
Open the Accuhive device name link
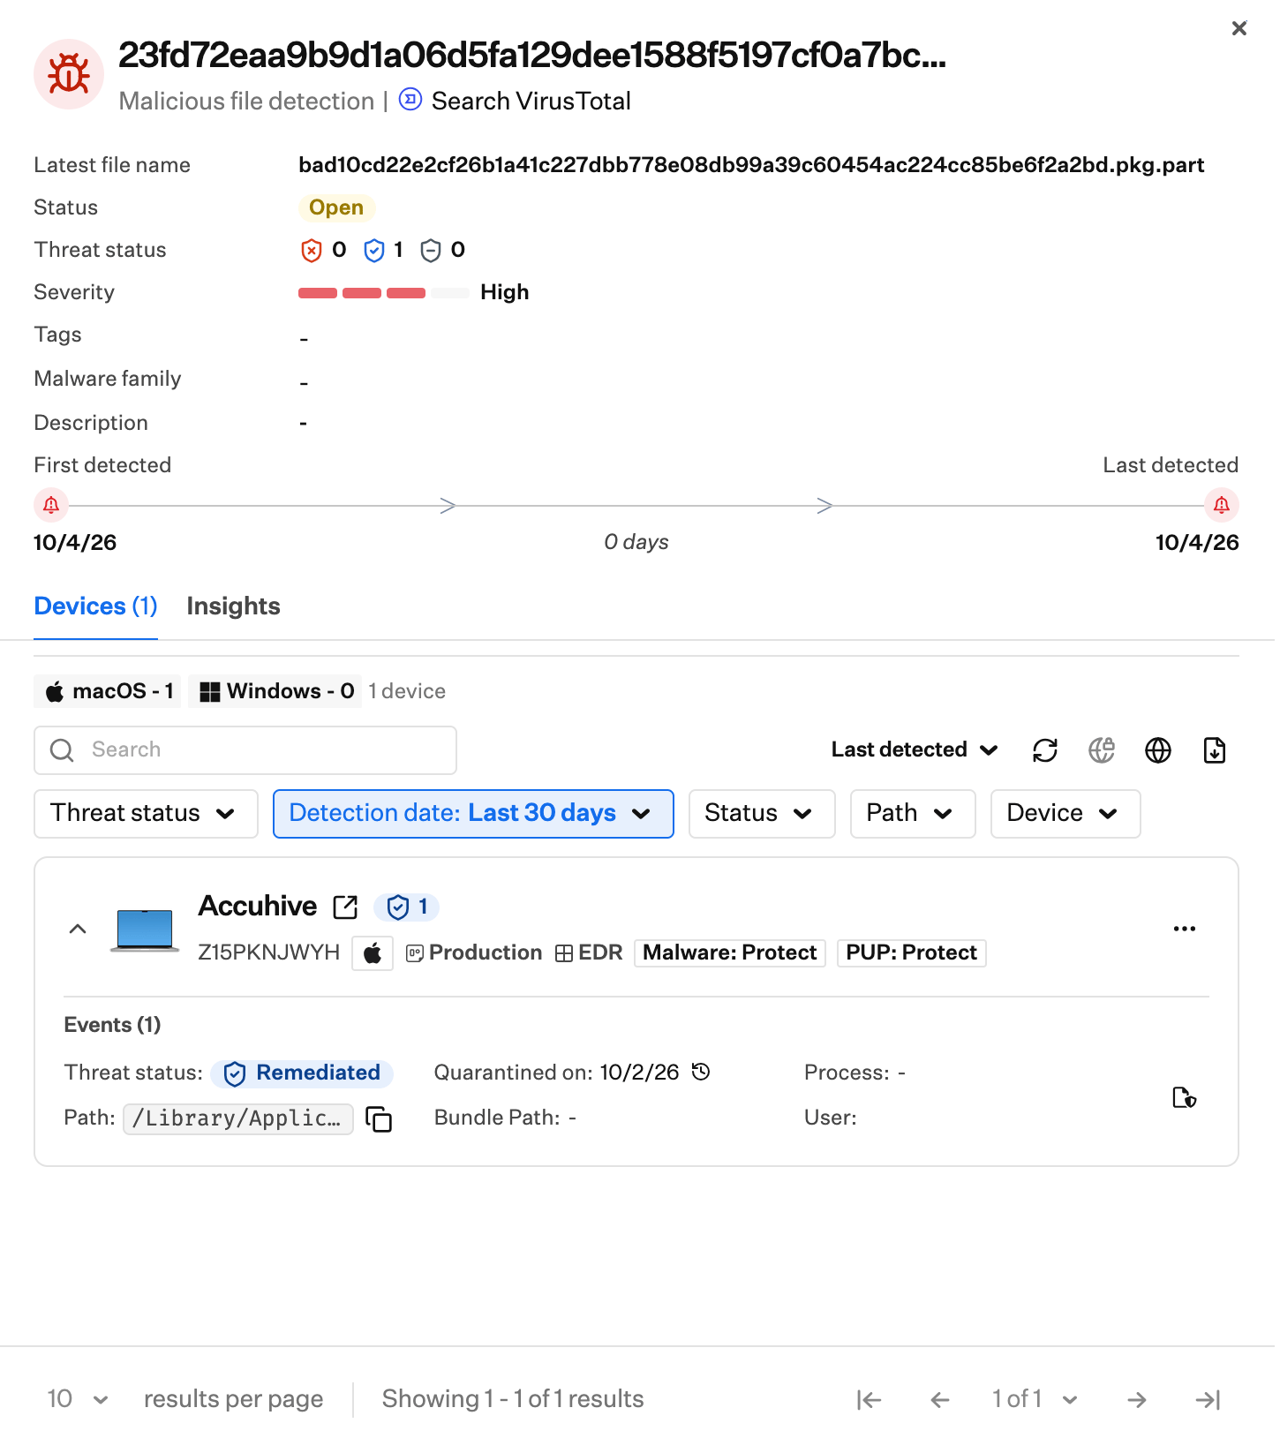[x=257, y=907]
